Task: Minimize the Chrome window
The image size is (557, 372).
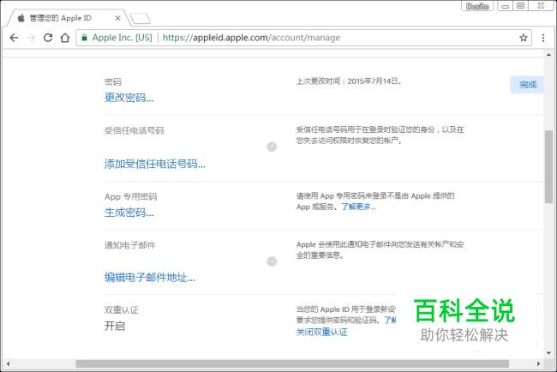Action: pyautogui.click(x=505, y=6)
